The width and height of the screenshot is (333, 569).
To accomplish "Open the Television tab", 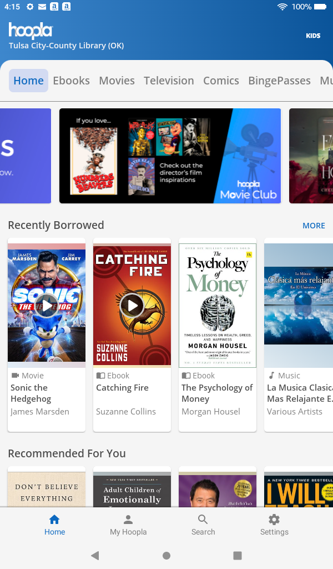I will tap(169, 81).
